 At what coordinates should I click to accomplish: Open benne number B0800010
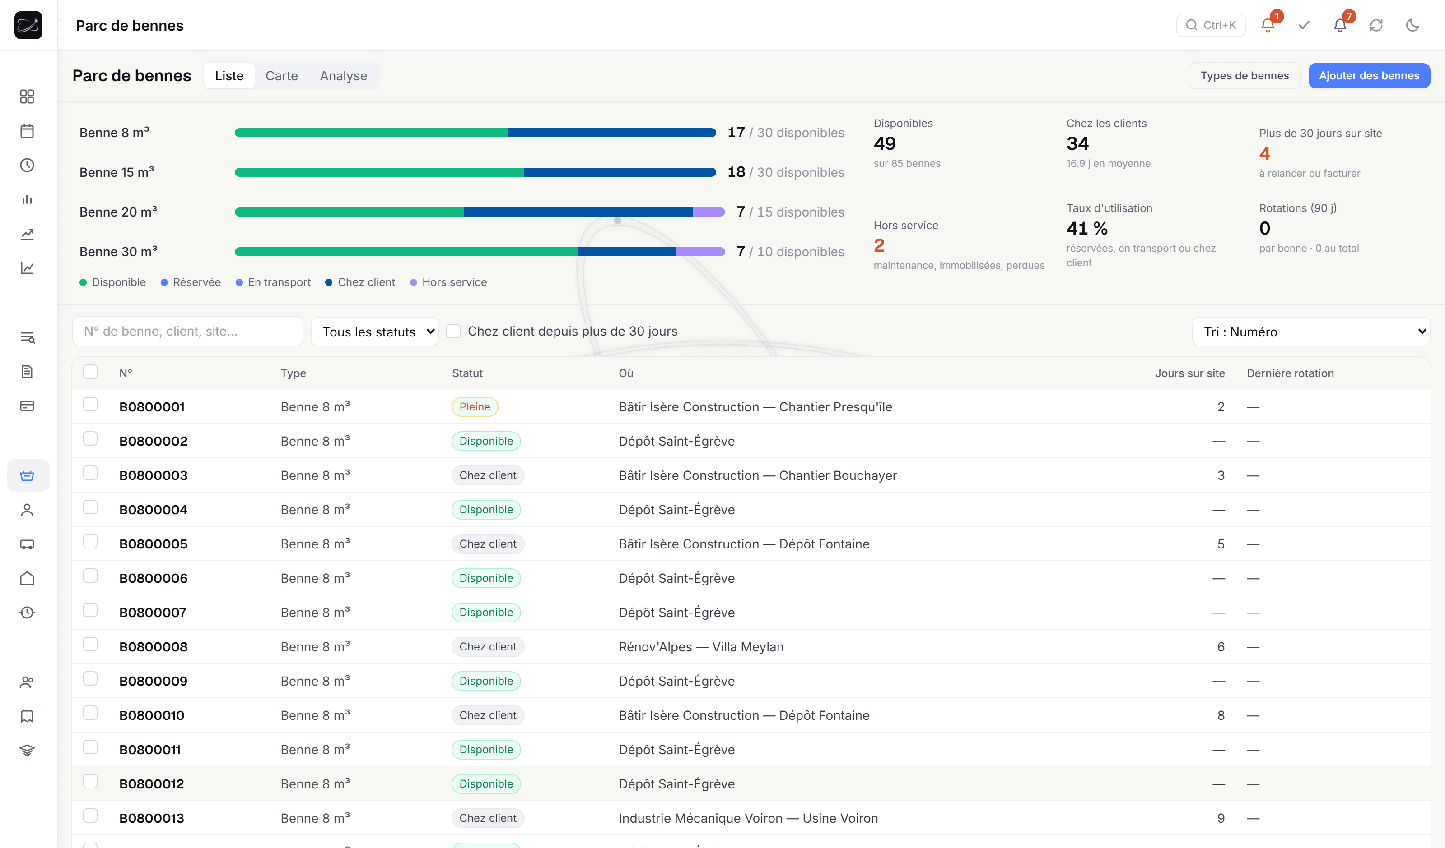pos(152,715)
